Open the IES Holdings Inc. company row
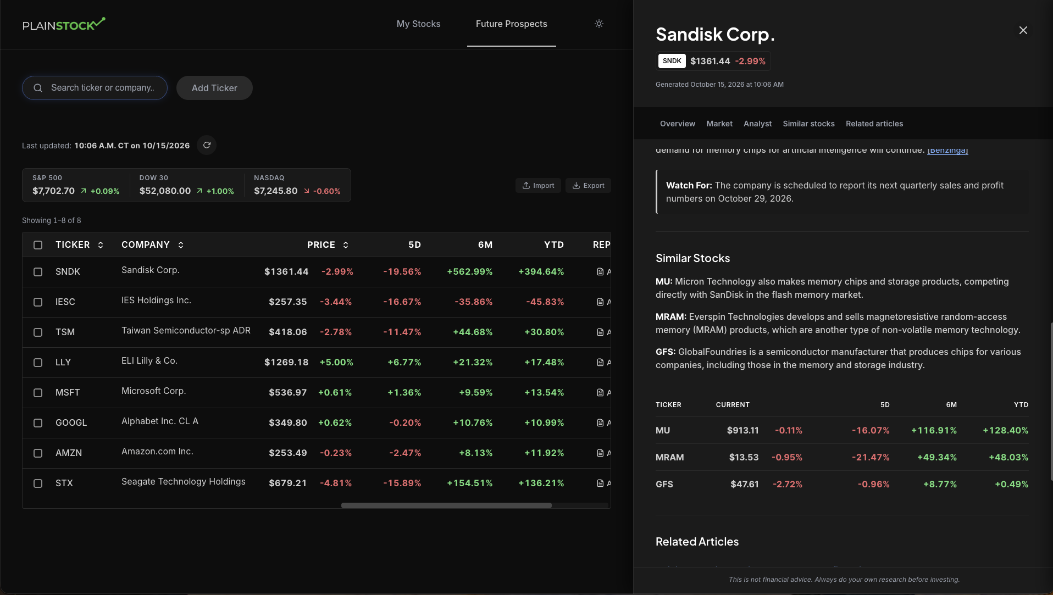This screenshot has height=595, width=1053. point(317,302)
